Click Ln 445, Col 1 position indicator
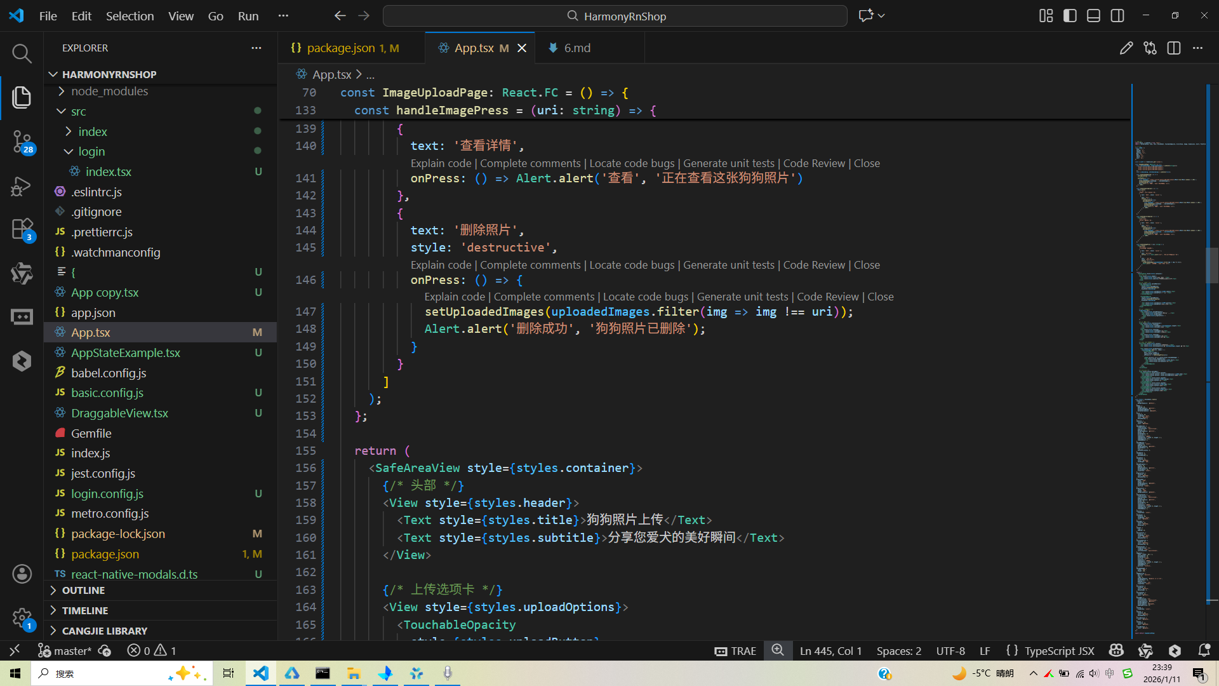1219x686 pixels. 830,650
